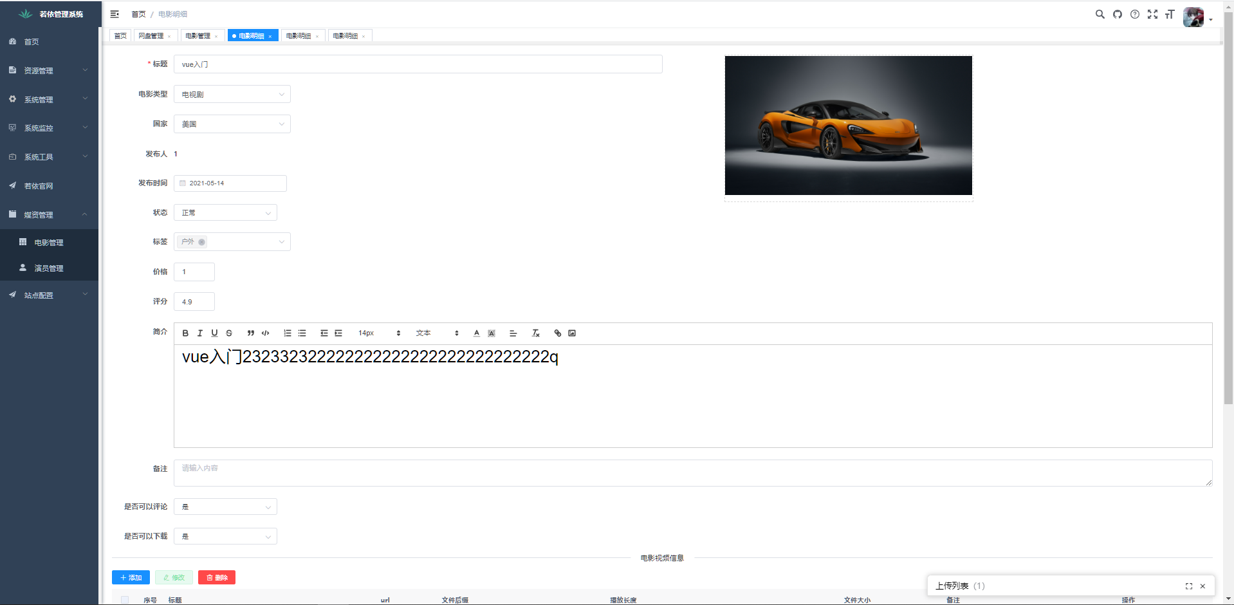Toggle bold formatting in the editor
The image size is (1234, 605).
[x=185, y=333]
